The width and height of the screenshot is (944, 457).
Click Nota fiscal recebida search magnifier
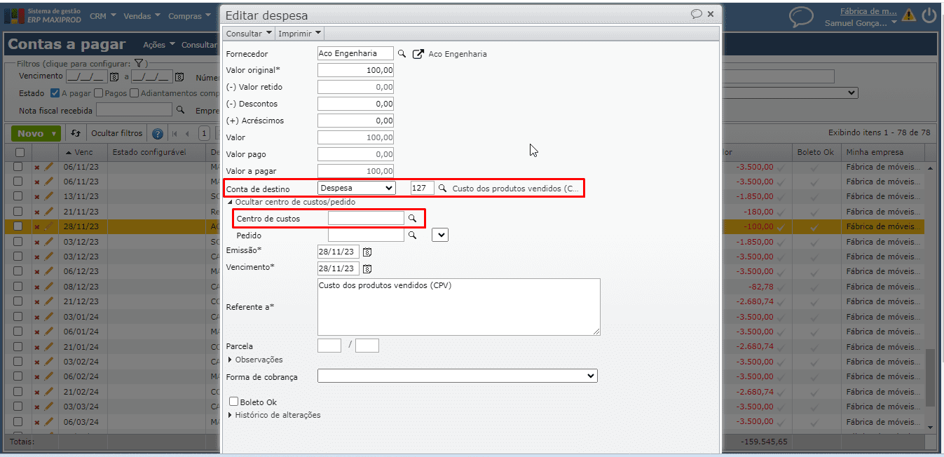(180, 109)
